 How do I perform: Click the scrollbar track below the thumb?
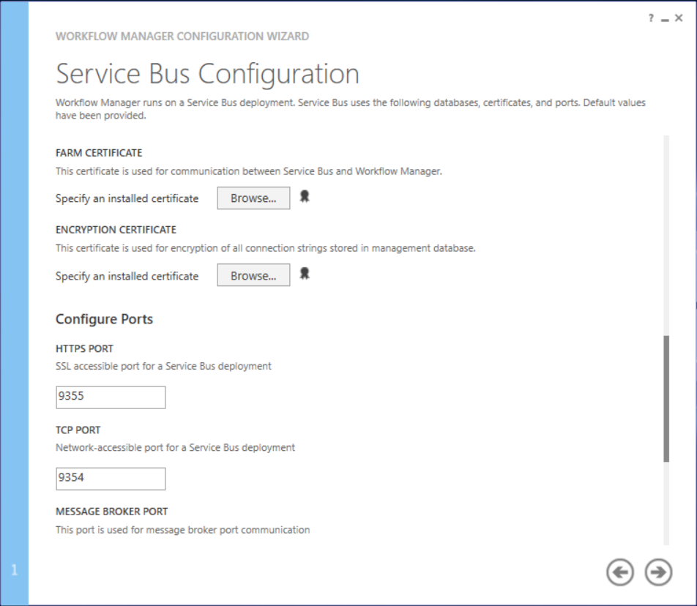pyautogui.click(x=666, y=505)
